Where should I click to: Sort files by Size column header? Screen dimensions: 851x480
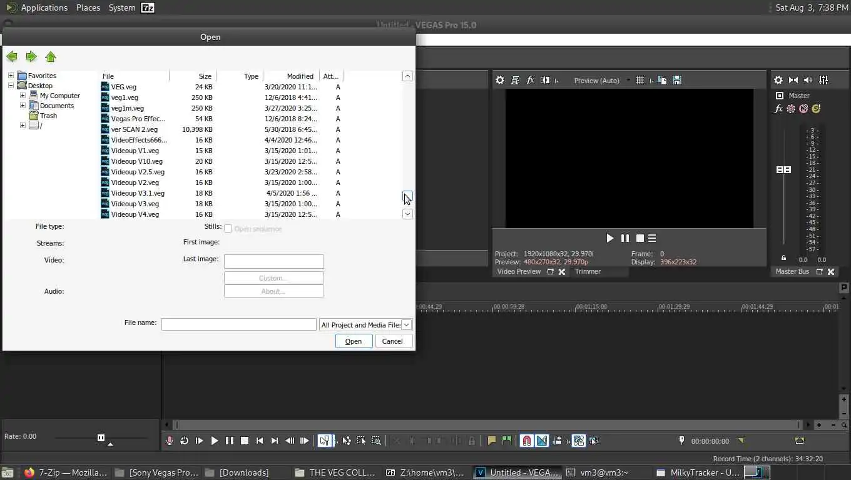click(x=193, y=76)
